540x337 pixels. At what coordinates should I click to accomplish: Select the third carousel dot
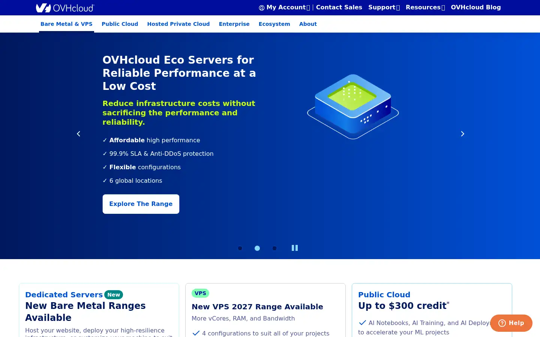274,248
